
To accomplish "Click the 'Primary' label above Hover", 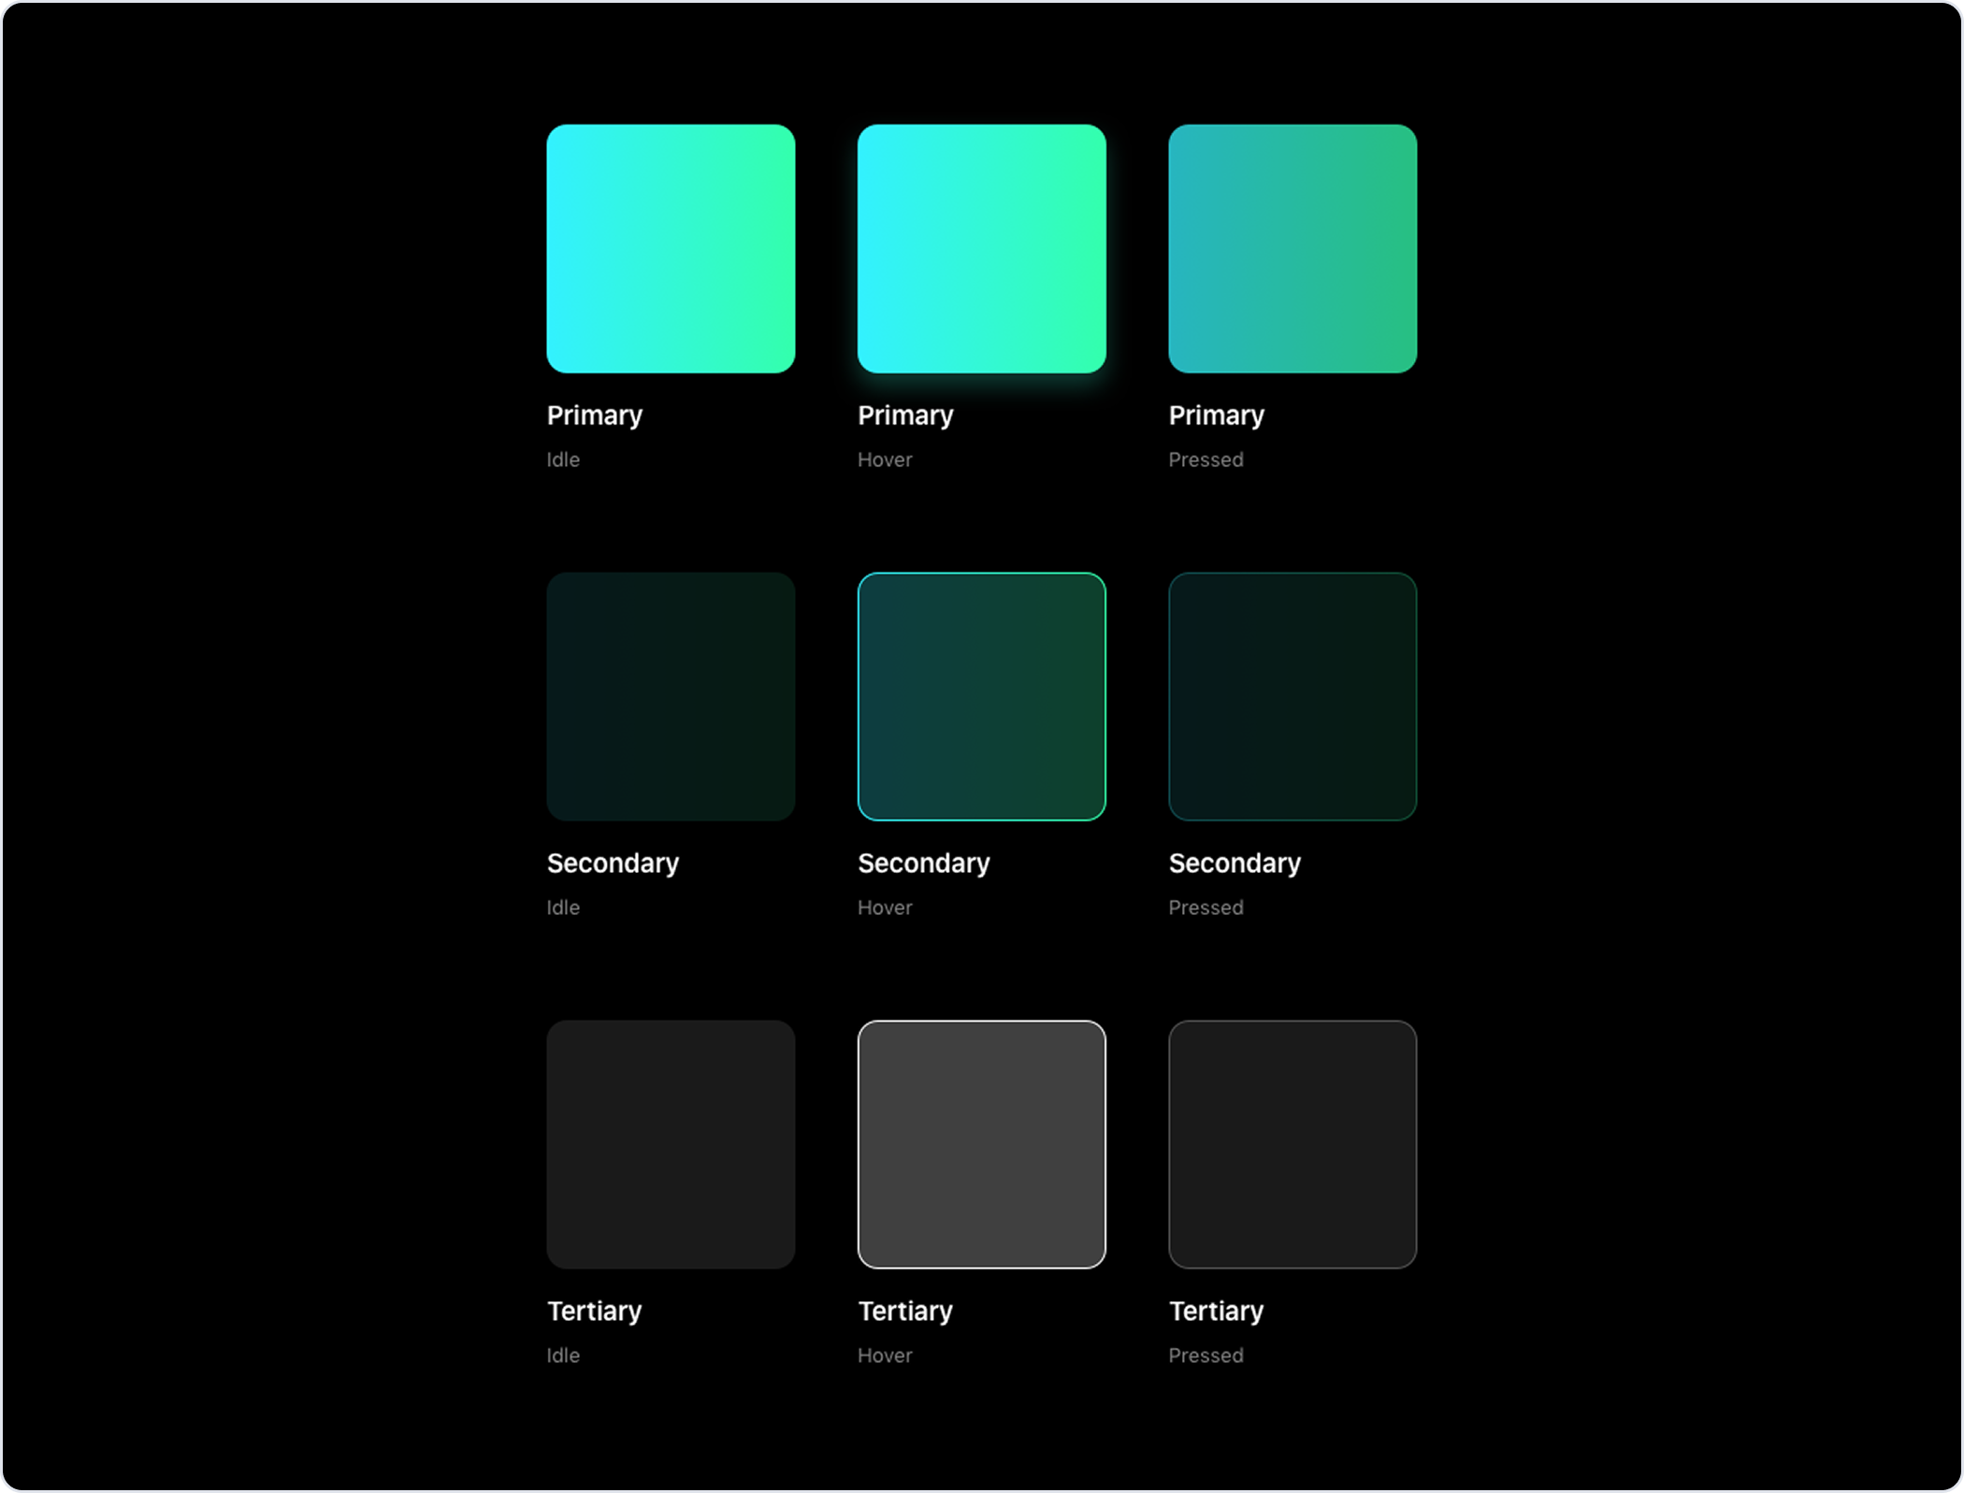I will point(905,416).
